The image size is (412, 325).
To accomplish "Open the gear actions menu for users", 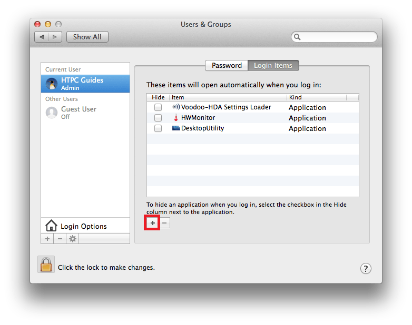I will coord(73,239).
